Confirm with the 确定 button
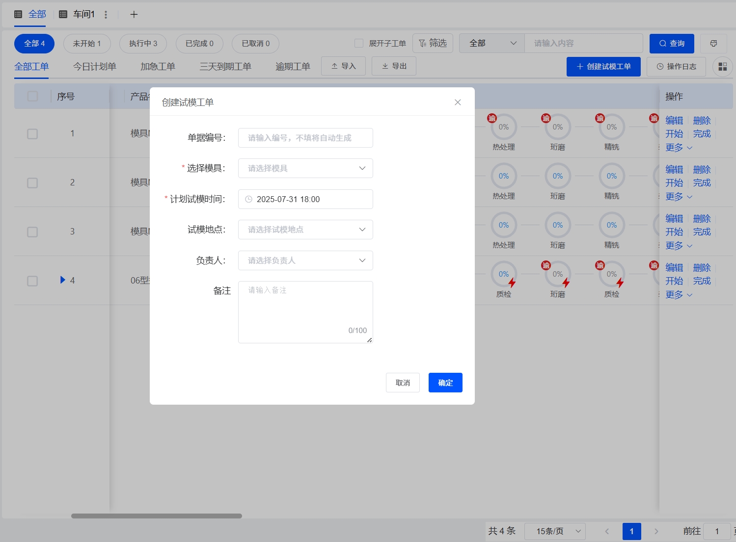The width and height of the screenshot is (736, 542). 445,383
